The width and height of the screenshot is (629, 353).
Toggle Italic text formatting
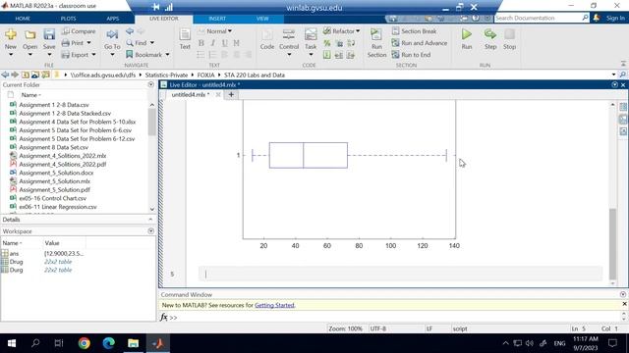click(x=212, y=43)
